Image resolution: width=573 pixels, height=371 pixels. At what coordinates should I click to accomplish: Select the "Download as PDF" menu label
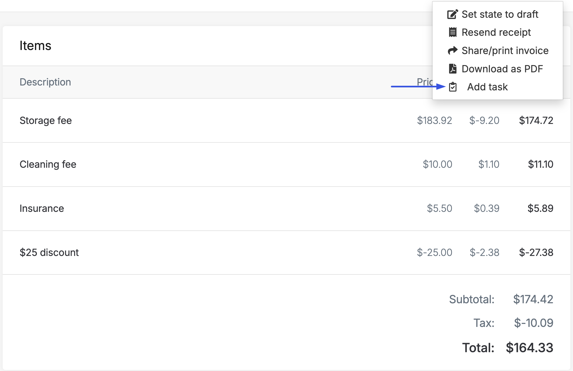click(x=502, y=69)
